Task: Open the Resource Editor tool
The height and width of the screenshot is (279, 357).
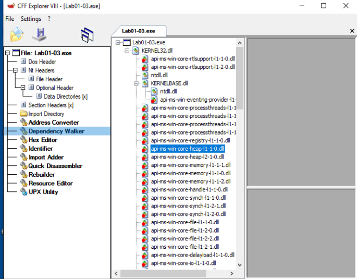Action: point(51,183)
